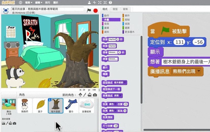The image size is (210, 132).
Task: Select the 熊熊們 sprite
Action: (25, 106)
